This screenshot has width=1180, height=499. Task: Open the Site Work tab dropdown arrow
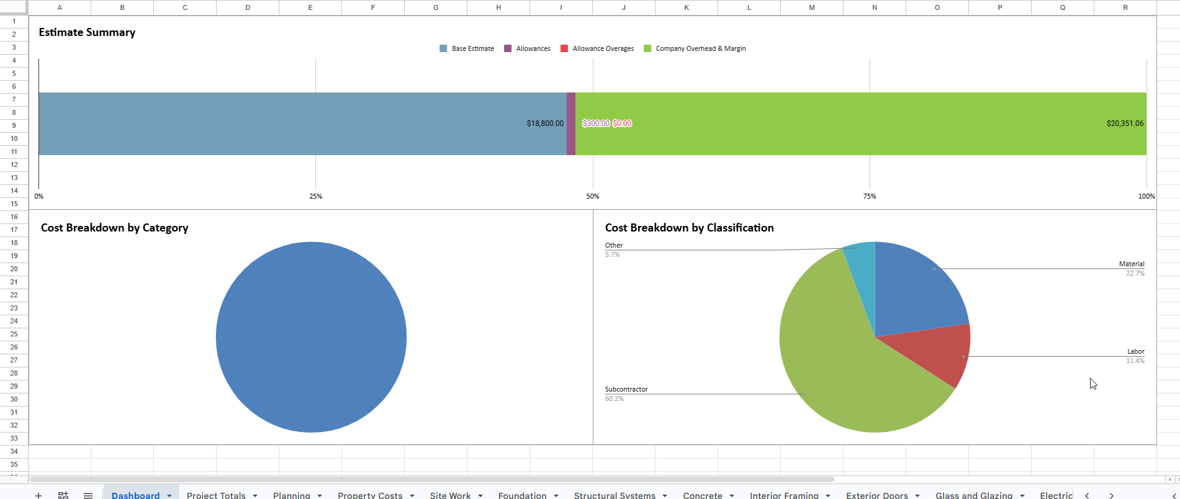(x=480, y=495)
